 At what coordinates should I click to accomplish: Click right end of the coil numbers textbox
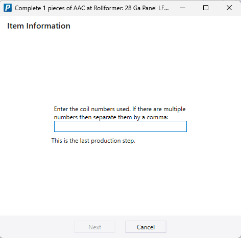click(x=185, y=126)
